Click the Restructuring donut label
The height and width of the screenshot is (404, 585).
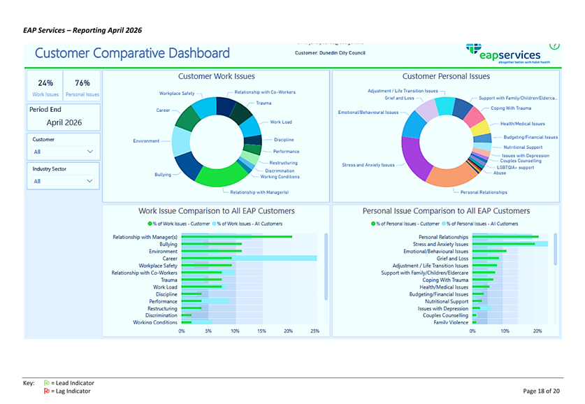point(284,163)
